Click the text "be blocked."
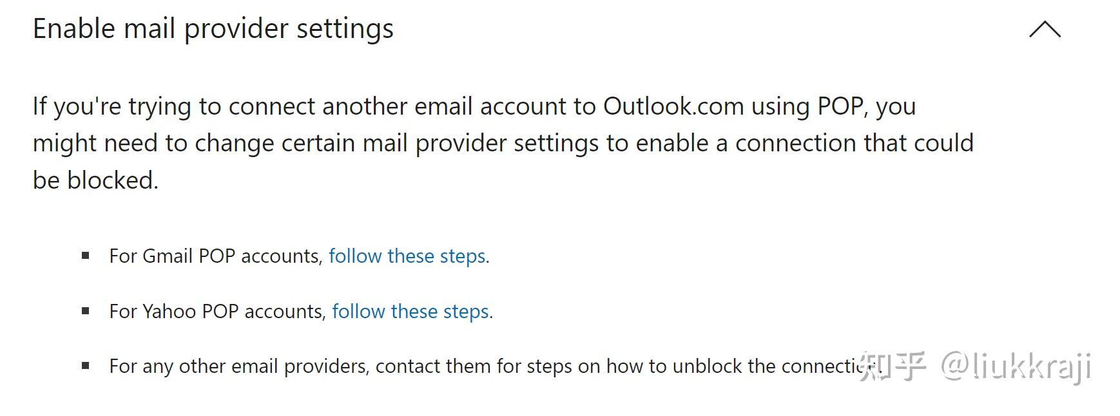1120x416 pixels. click(x=95, y=180)
